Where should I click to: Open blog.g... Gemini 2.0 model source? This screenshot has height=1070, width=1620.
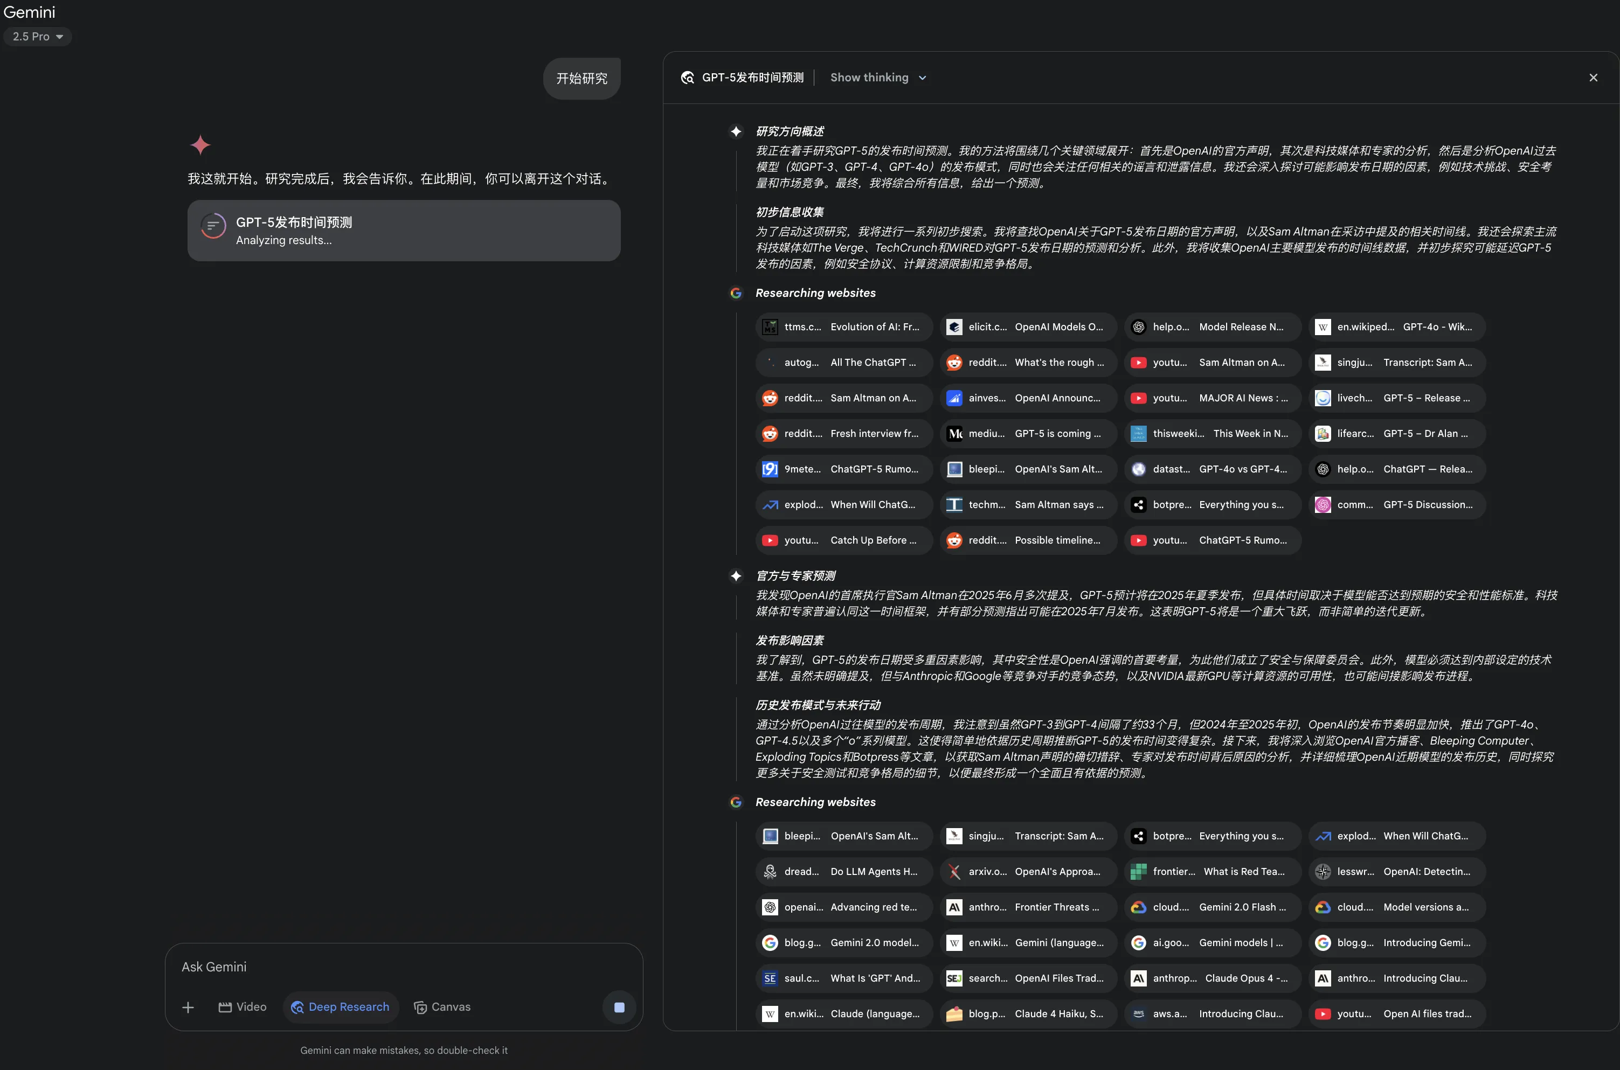(x=844, y=942)
